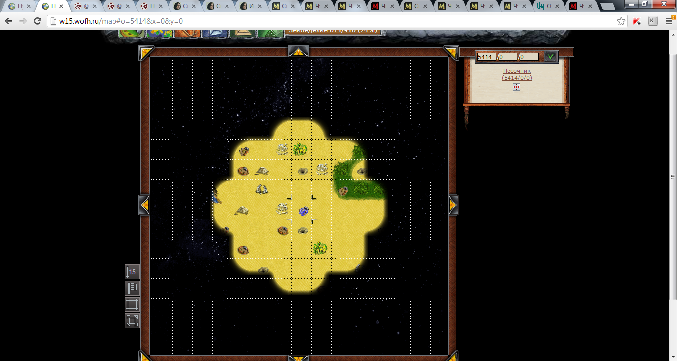The height and width of the screenshot is (361, 677).
Task: Reload the current page
Action: pos(37,21)
